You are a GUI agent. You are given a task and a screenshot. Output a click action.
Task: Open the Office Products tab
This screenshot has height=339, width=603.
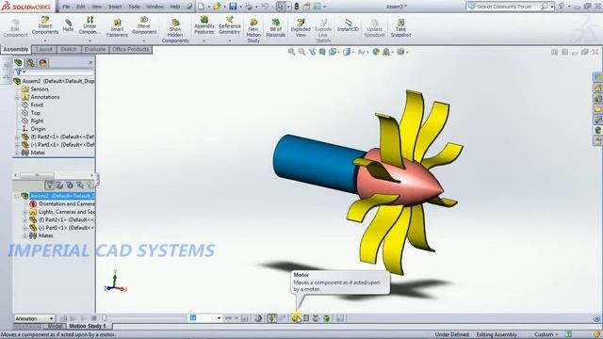coord(130,49)
